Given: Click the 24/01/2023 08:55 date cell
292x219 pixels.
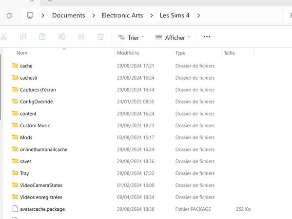Looking at the screenshot, I should (x=136, y=101).
